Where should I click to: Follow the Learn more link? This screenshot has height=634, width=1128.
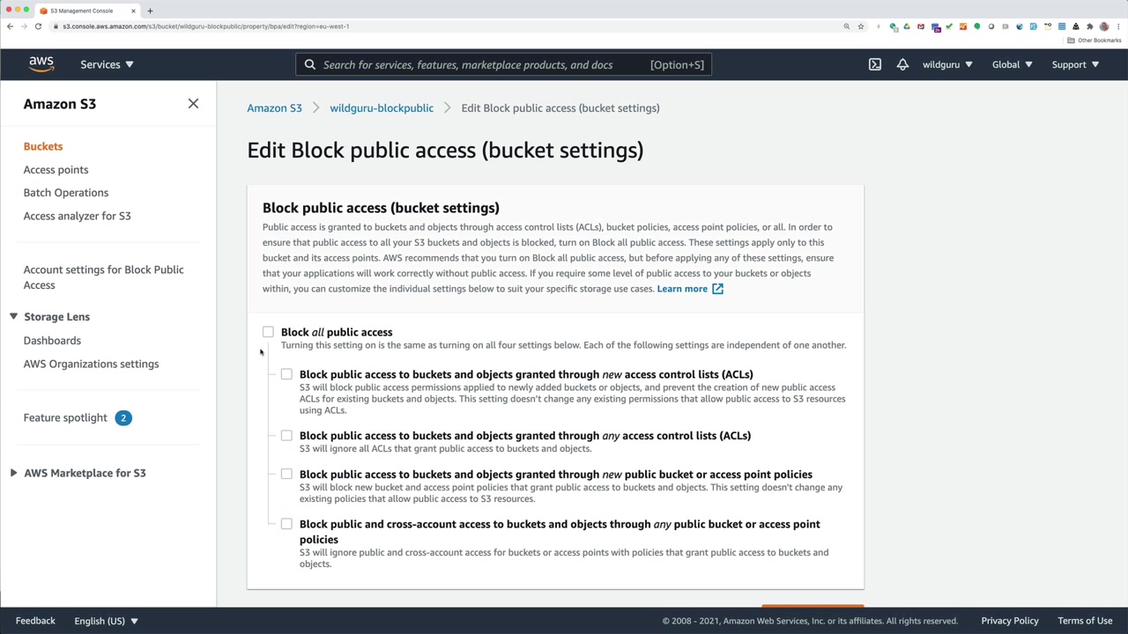pos(682,289)
